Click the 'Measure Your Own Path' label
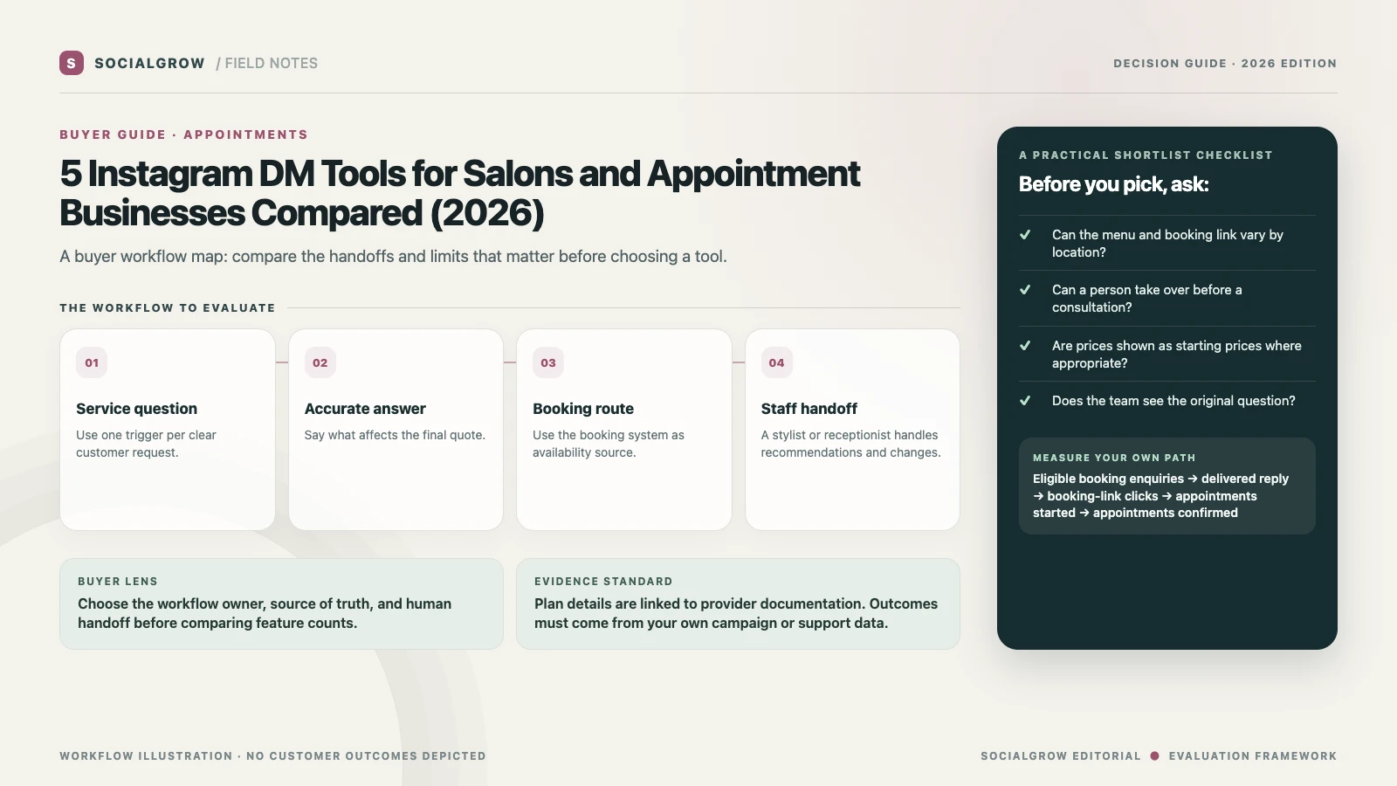 coord(1114,458)
